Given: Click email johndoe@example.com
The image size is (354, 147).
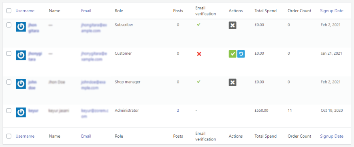Looking at the screenshot, I should tap(93, 85).
